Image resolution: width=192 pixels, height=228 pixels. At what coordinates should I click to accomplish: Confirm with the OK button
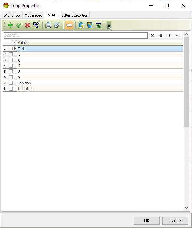click(147, 220)
